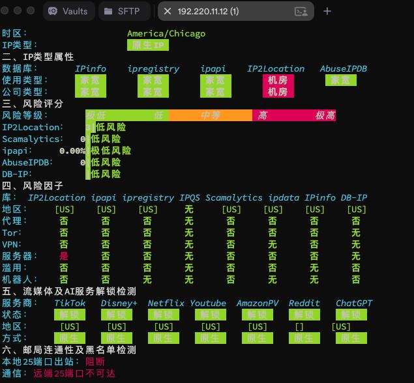Click the green "原生IP" badge
This screenshot has width=414, height=383.
pyautogui.click(x=148, y=45)
